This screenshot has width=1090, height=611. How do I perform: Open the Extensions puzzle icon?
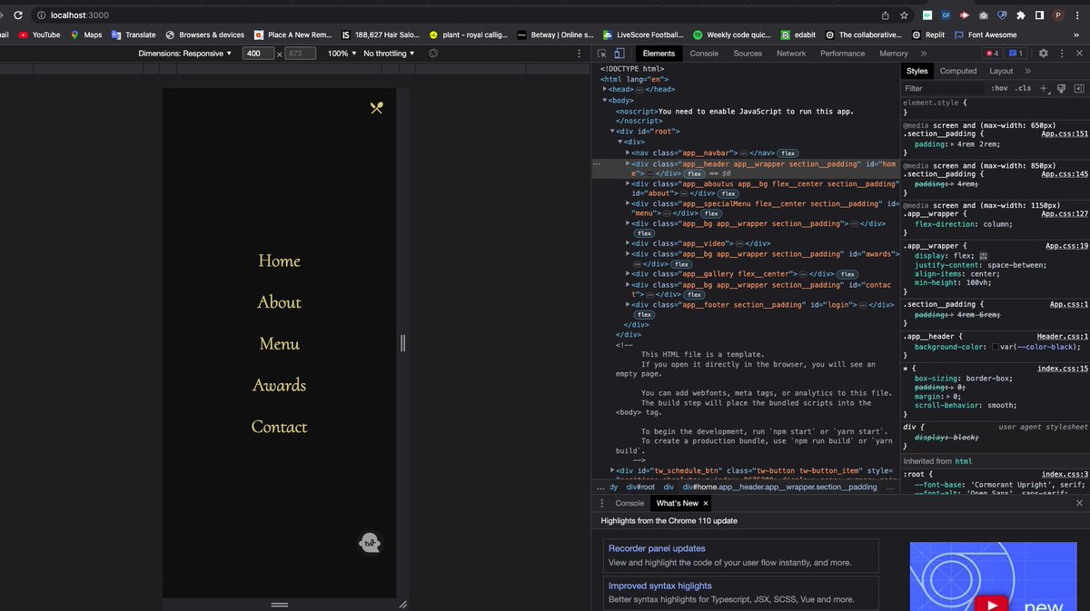coord(1021,15)
